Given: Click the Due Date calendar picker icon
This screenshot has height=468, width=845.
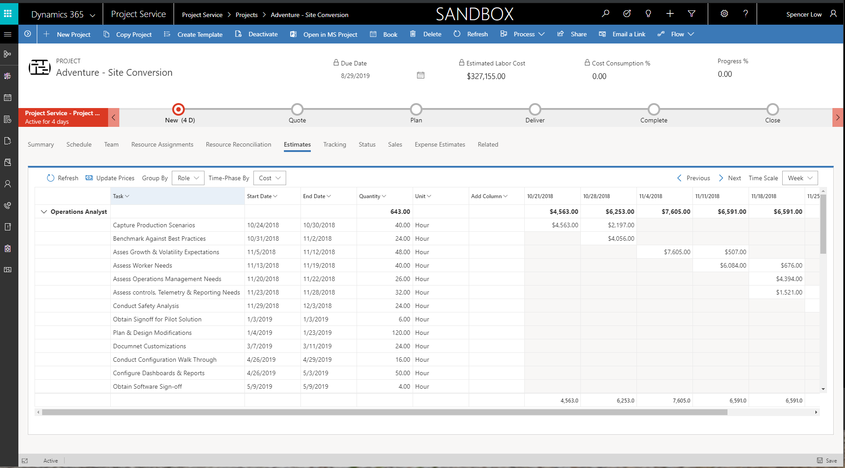Looking at the screenshot, I should [x=421, y=75].
